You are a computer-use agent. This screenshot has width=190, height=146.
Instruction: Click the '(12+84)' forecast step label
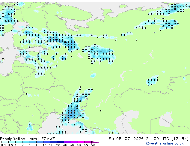(x=180, y=139)
